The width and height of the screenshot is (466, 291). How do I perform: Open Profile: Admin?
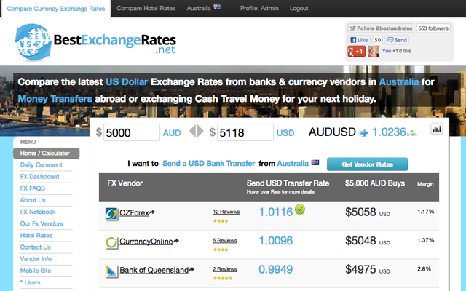259,8
